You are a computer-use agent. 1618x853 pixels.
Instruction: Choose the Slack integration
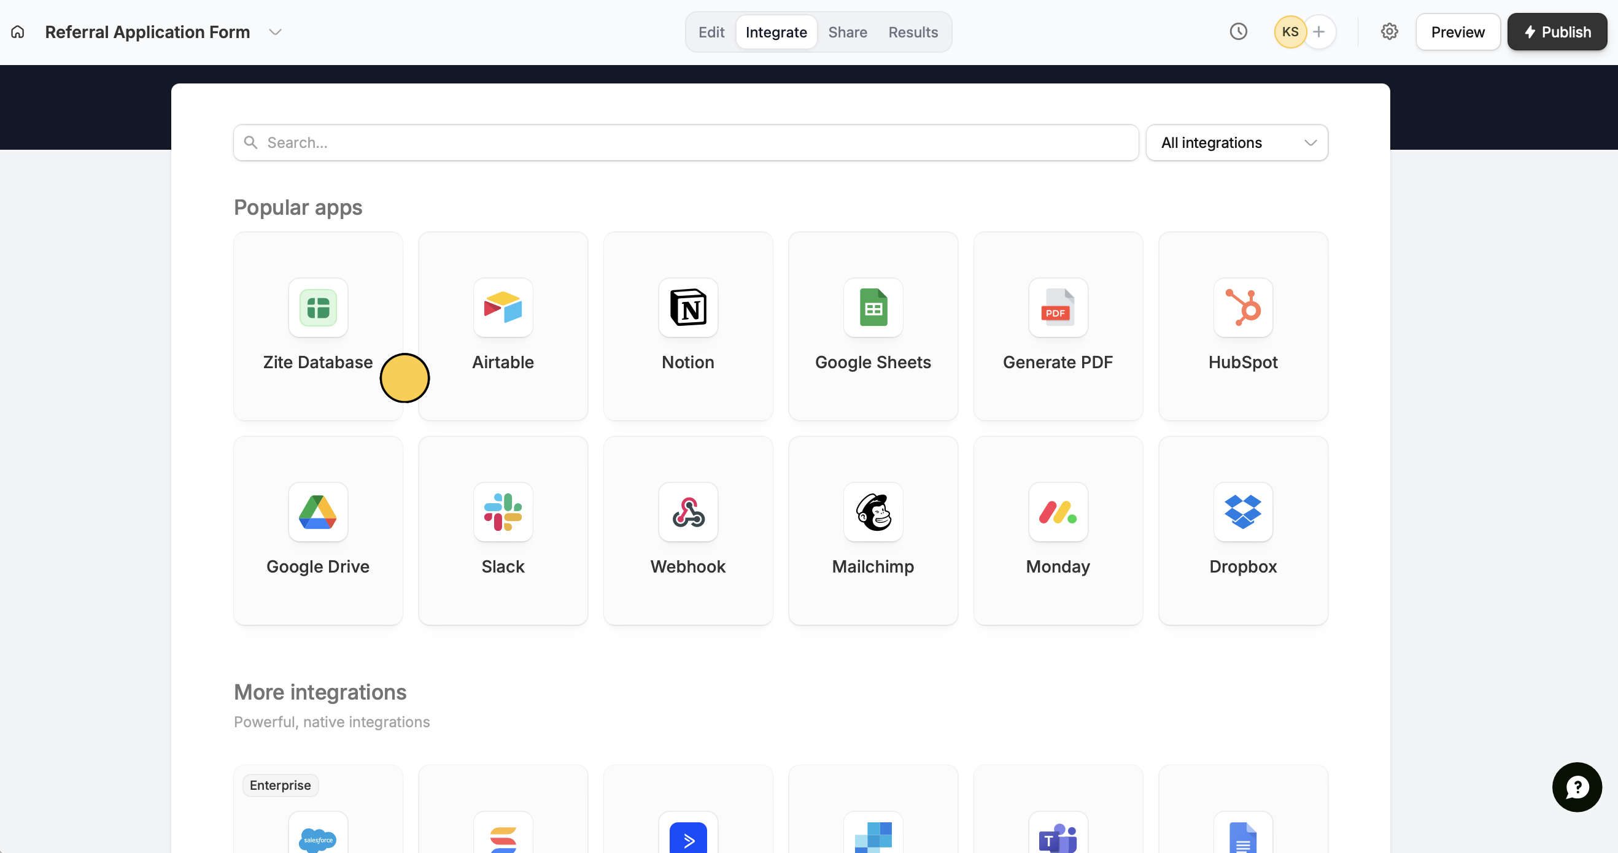(x=503, y=530)
